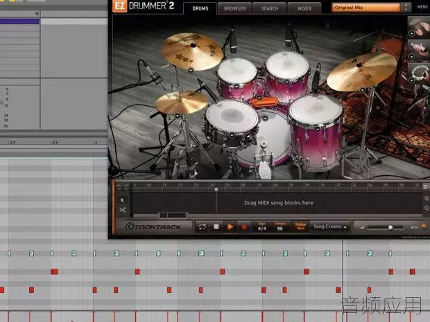Click the loop button in EZdrummer transport

[202, 227]
